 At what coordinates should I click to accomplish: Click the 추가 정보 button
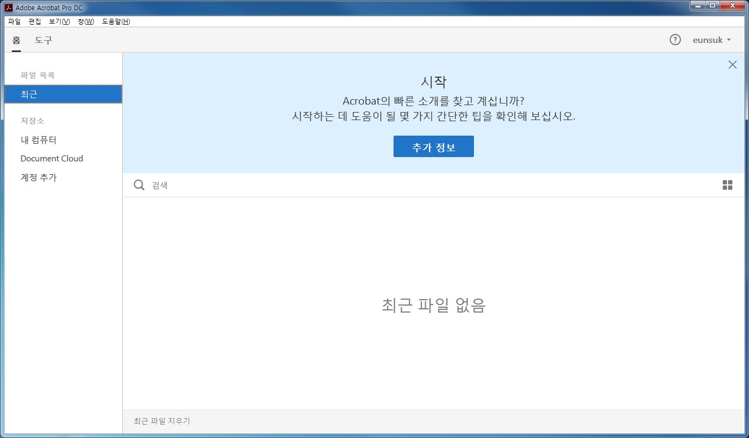[433, 146]
